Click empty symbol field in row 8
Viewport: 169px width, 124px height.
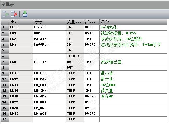coord(49,68)
